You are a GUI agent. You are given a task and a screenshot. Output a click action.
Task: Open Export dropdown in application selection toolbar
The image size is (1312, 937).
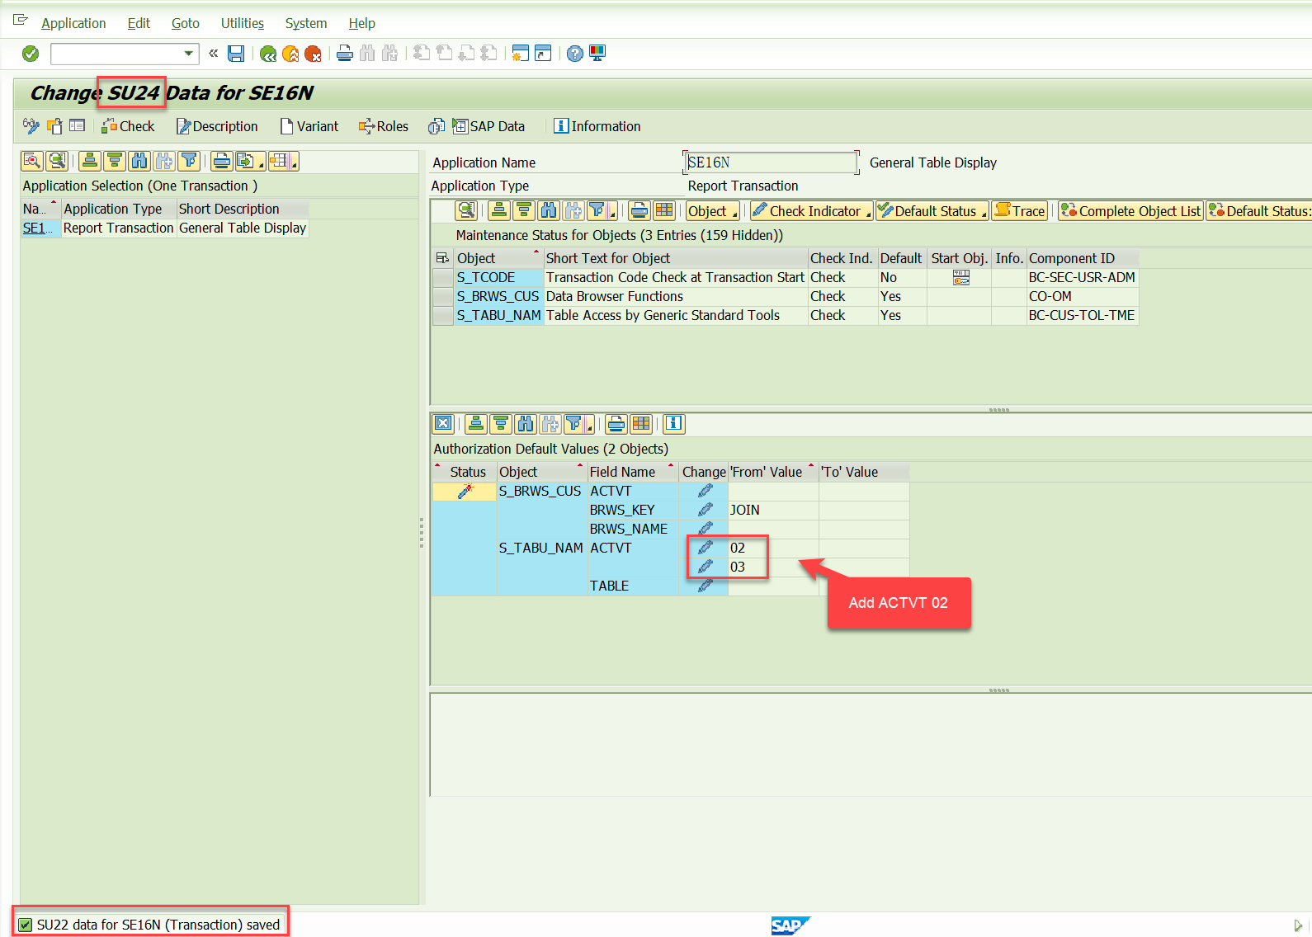(x=250, y=161)
